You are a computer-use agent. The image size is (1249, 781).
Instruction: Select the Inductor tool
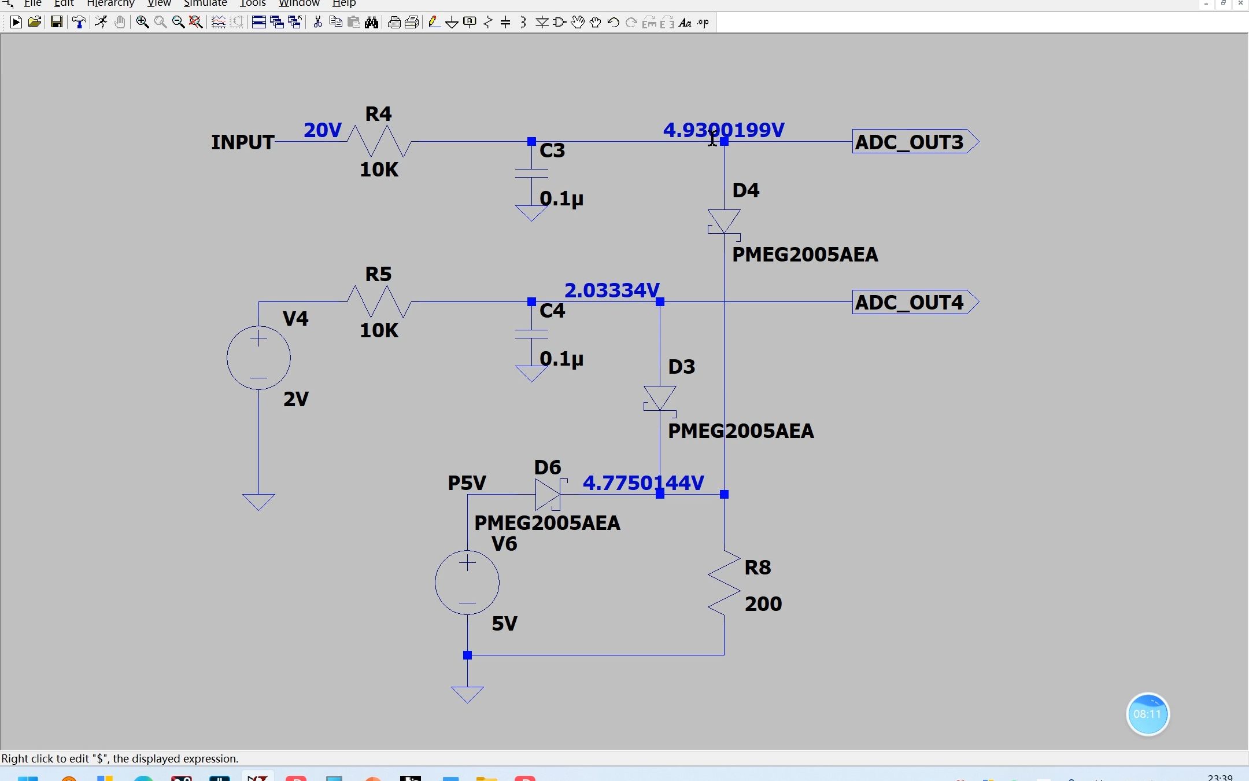(x=523, y=23)
